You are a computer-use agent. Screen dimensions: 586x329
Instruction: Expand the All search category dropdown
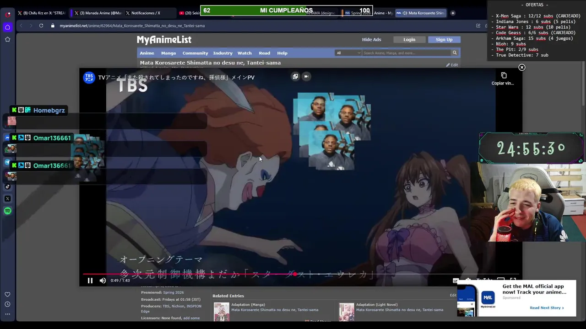pos(348,53)
